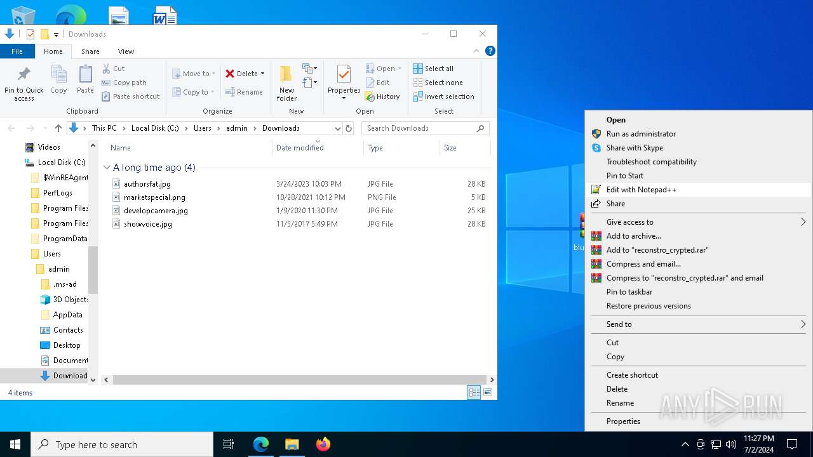Refresh the Downloads folder view
Viewport: 813px width, 457px height.
(348, 128)
